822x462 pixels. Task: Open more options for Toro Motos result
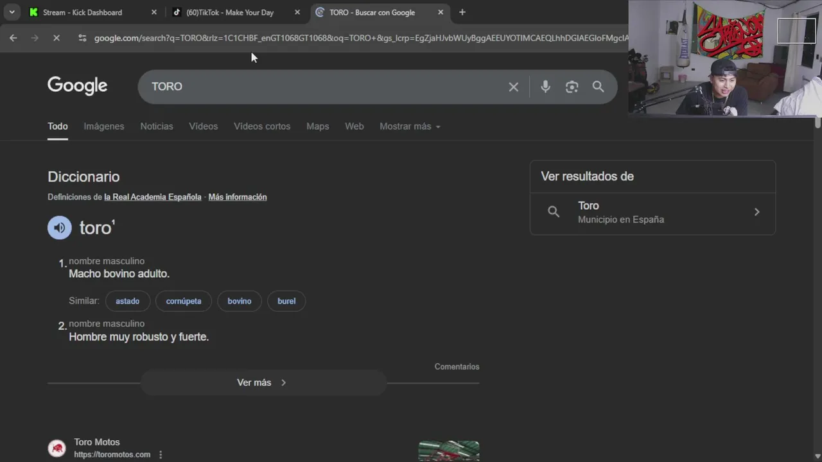pos(161,454)
